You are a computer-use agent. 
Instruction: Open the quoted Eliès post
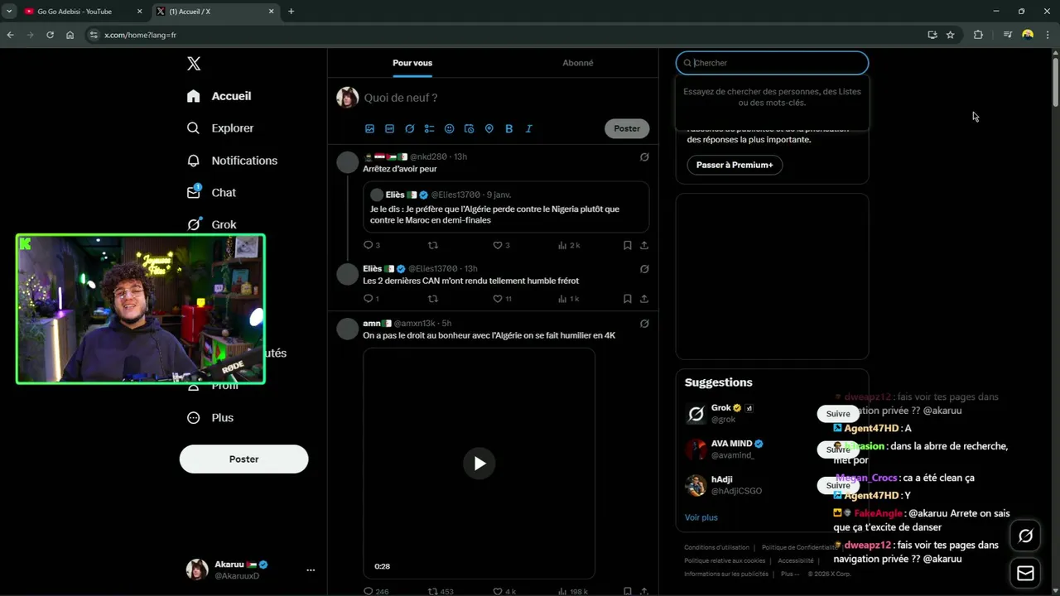pos(506,207)
